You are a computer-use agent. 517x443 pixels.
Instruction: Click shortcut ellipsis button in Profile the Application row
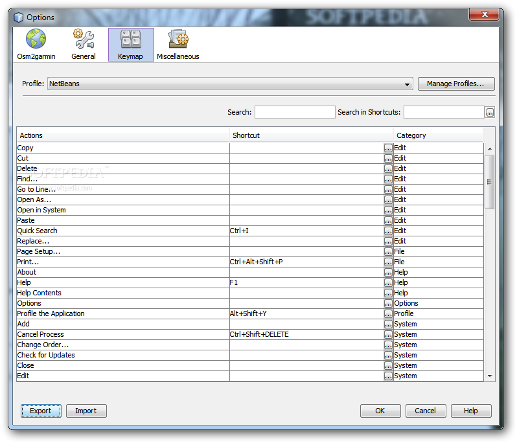click(389, 313)
